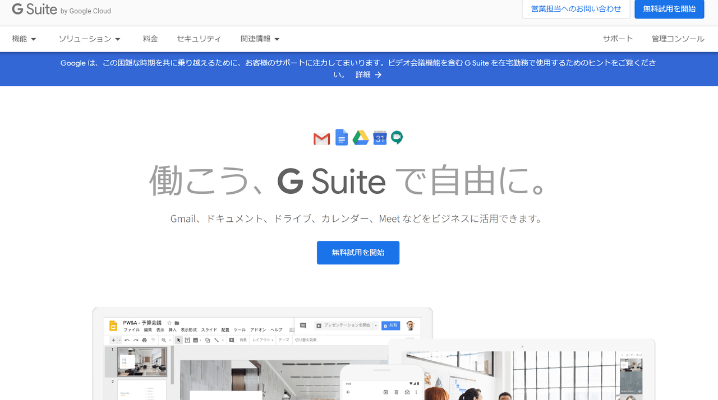Click the G Suite by Google Cloud logo
This screenshot has height=400, width=718.
tap(62, 10)
